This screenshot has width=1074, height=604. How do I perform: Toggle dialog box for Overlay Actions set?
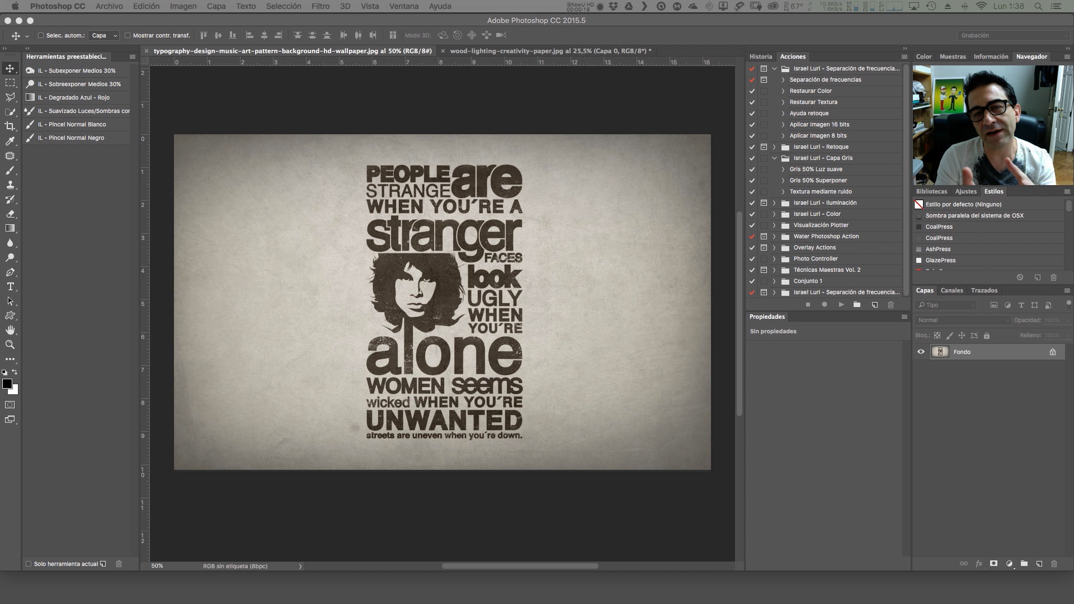click(764, 248)
